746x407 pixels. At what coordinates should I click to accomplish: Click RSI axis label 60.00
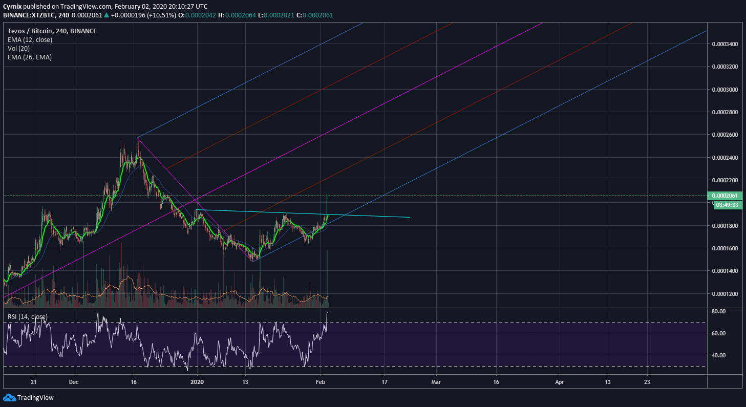point(719,333)
